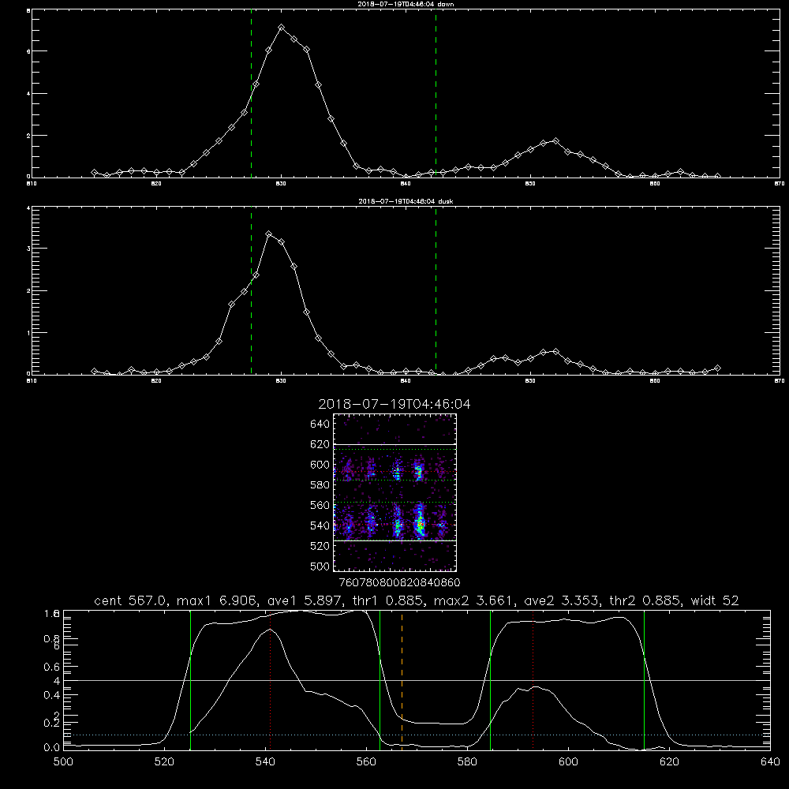Image resolution: width=789 pixels, height=789 pixels.
Task: Click bottom plot y-axis label "0.0"
Action: coord(52,748)
